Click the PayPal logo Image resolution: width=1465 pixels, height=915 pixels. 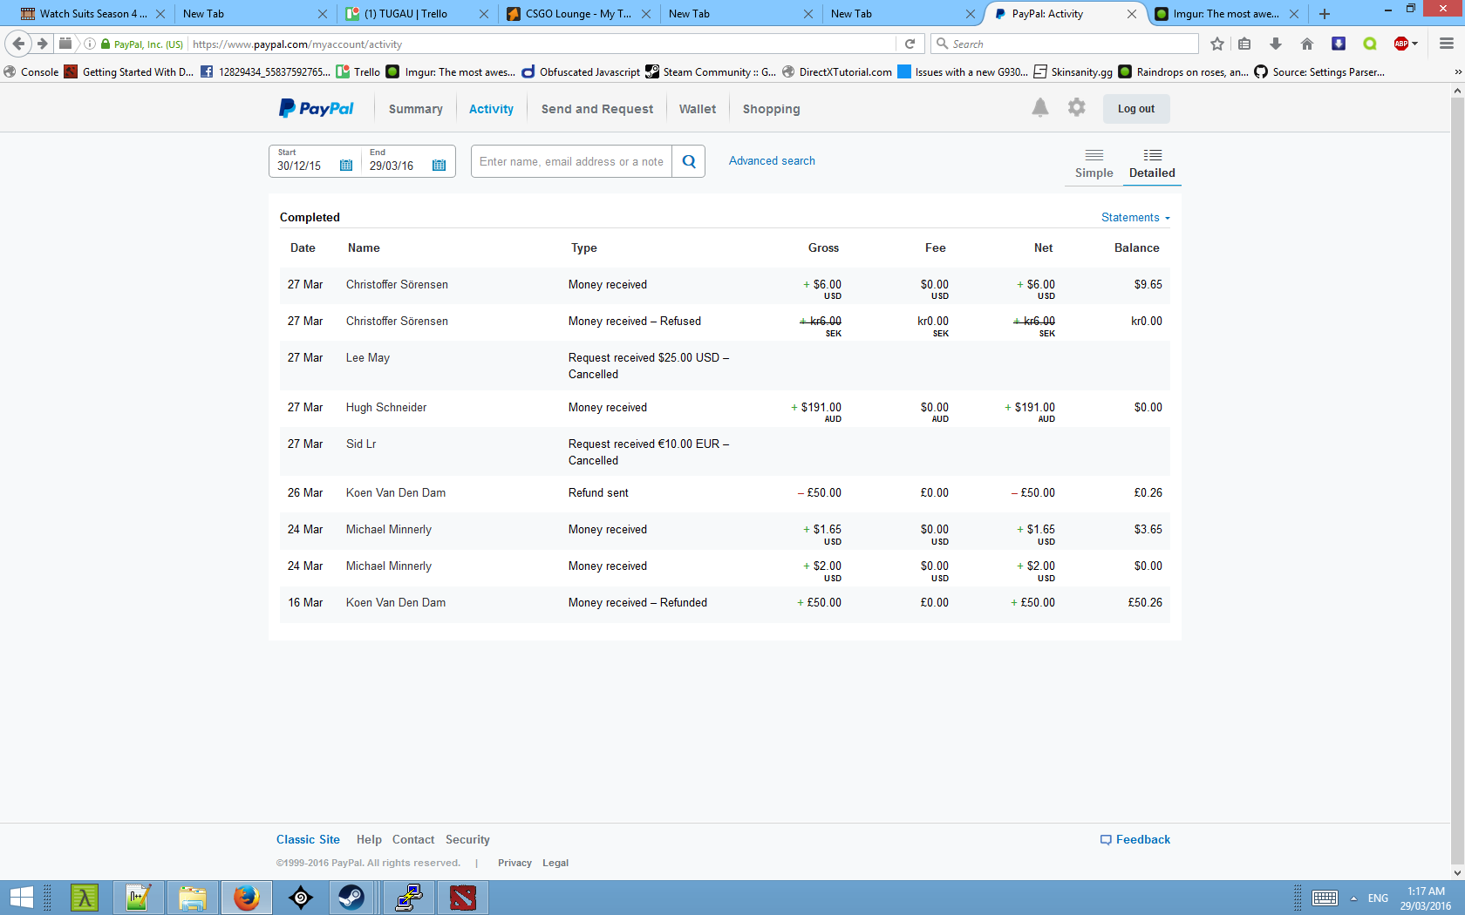[x=317, y=109]
